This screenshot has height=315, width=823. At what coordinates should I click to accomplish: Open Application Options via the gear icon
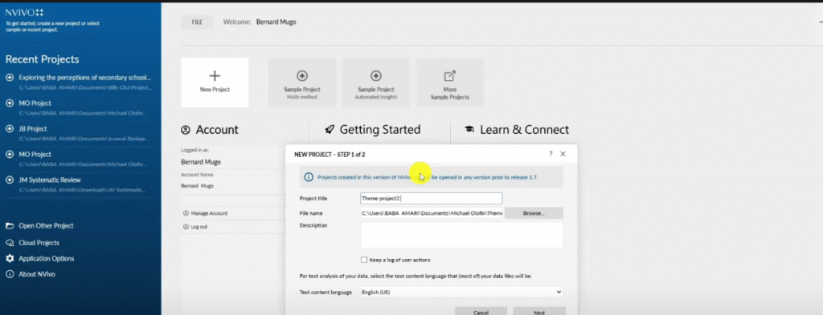(x=10, y=258)
